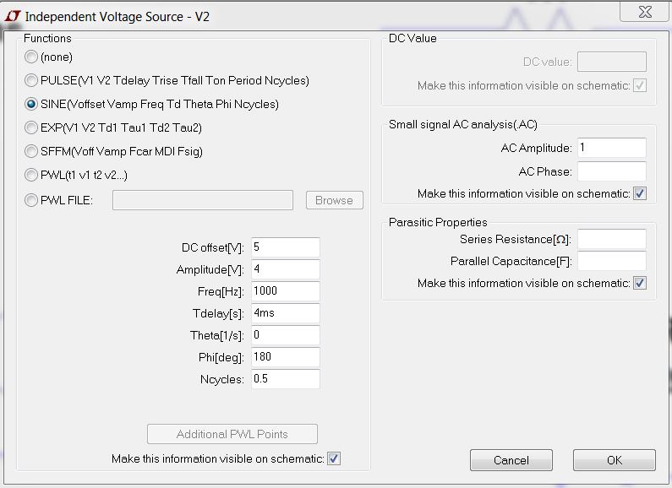The image size is (672, 488).
Task: Select the SFFM function option
Action: [31, 151]
